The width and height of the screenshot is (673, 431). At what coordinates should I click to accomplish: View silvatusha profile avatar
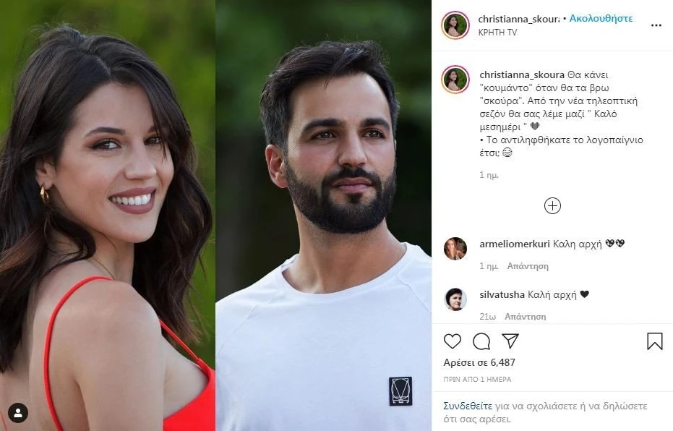point(455,299)
